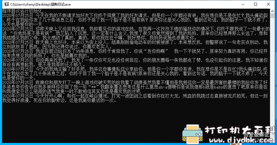Image resolution: width=277 pixels, height=145 pixels.
Task: Click the title path text 舔狗日记.exe
Action: (x=61, y=5)
